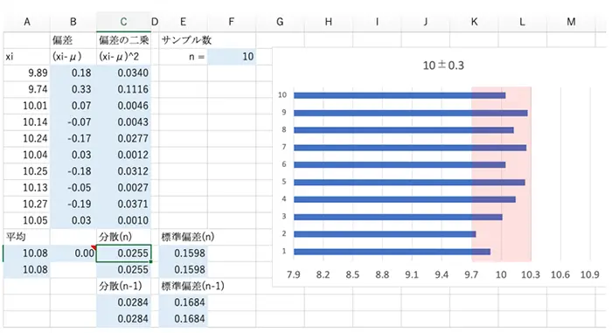Select column C header

click(x=123, y=22)
